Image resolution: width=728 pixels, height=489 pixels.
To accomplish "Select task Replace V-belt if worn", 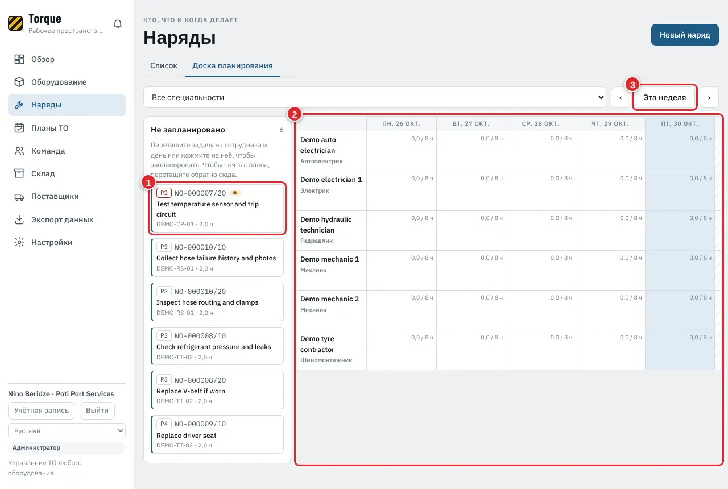I will 217,391.
